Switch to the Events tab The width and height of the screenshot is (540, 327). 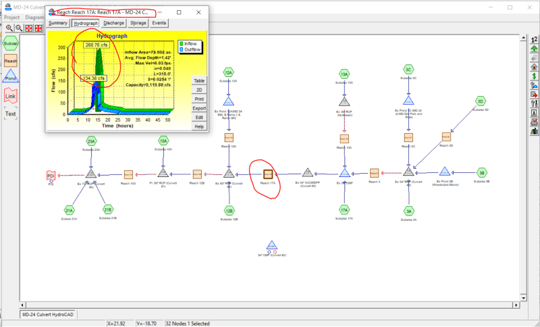159,23
